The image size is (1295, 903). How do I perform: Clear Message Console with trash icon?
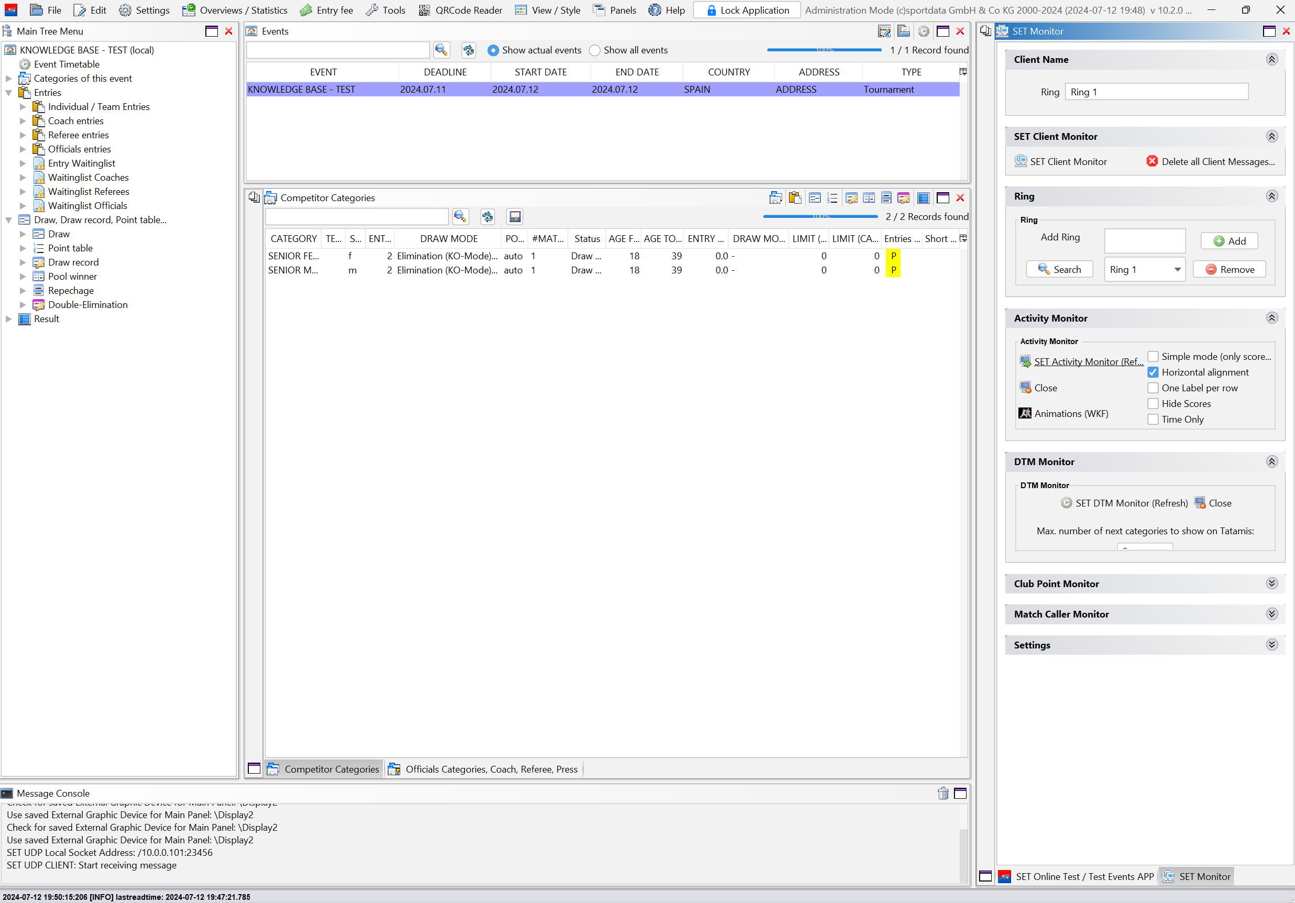[942, 794]
